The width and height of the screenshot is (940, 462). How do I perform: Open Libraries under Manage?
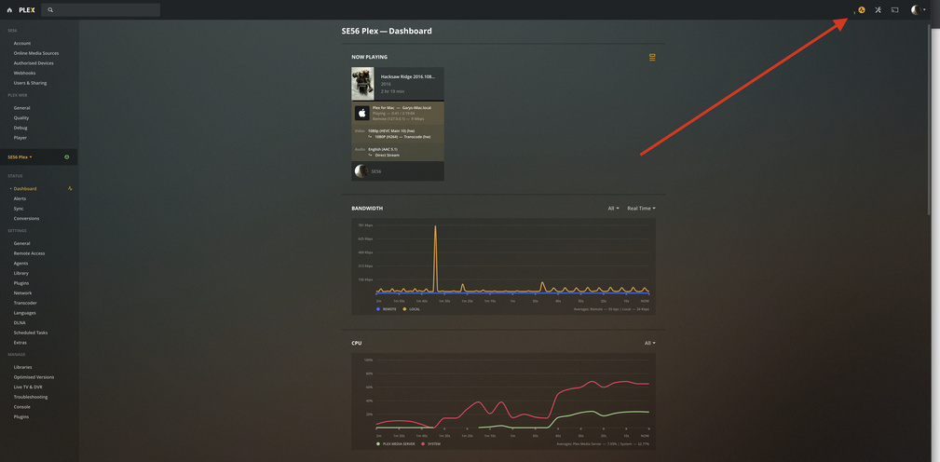pyautogui.click(x=22, y=367)
